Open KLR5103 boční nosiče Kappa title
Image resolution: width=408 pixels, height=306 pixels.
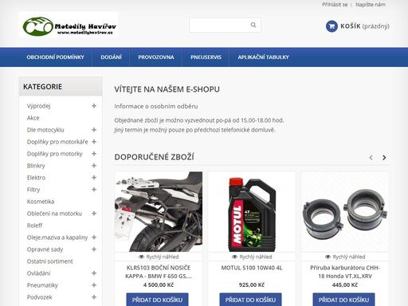pyautogui.click(x=159, y=272)
